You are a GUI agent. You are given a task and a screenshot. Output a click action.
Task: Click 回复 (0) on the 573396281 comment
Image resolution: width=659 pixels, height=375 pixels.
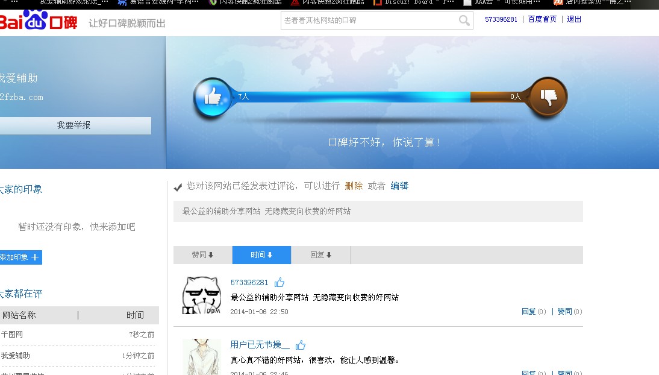534,312
